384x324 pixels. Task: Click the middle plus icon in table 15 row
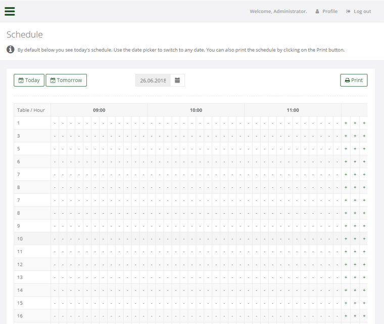click(355, 303)
